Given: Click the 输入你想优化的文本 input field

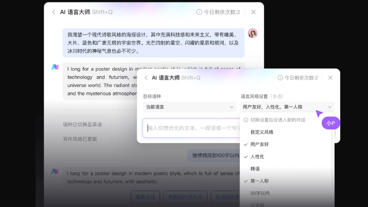Looking at the screenshot, I should tap(191, 128).
